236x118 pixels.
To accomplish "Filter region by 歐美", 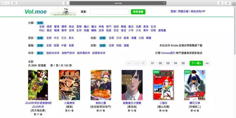I will pos(126,38).
